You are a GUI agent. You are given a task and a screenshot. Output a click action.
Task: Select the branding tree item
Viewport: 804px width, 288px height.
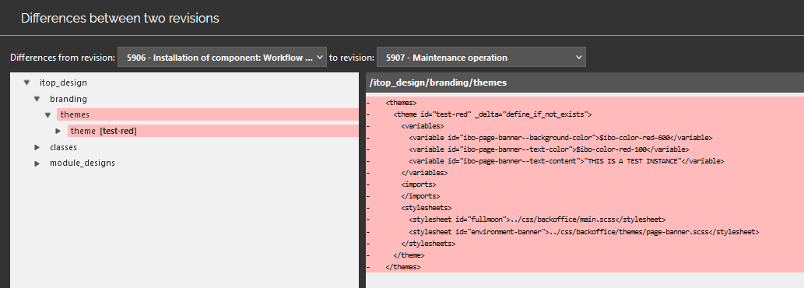68,99
